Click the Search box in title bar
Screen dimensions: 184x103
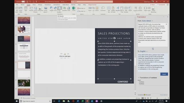92,2
